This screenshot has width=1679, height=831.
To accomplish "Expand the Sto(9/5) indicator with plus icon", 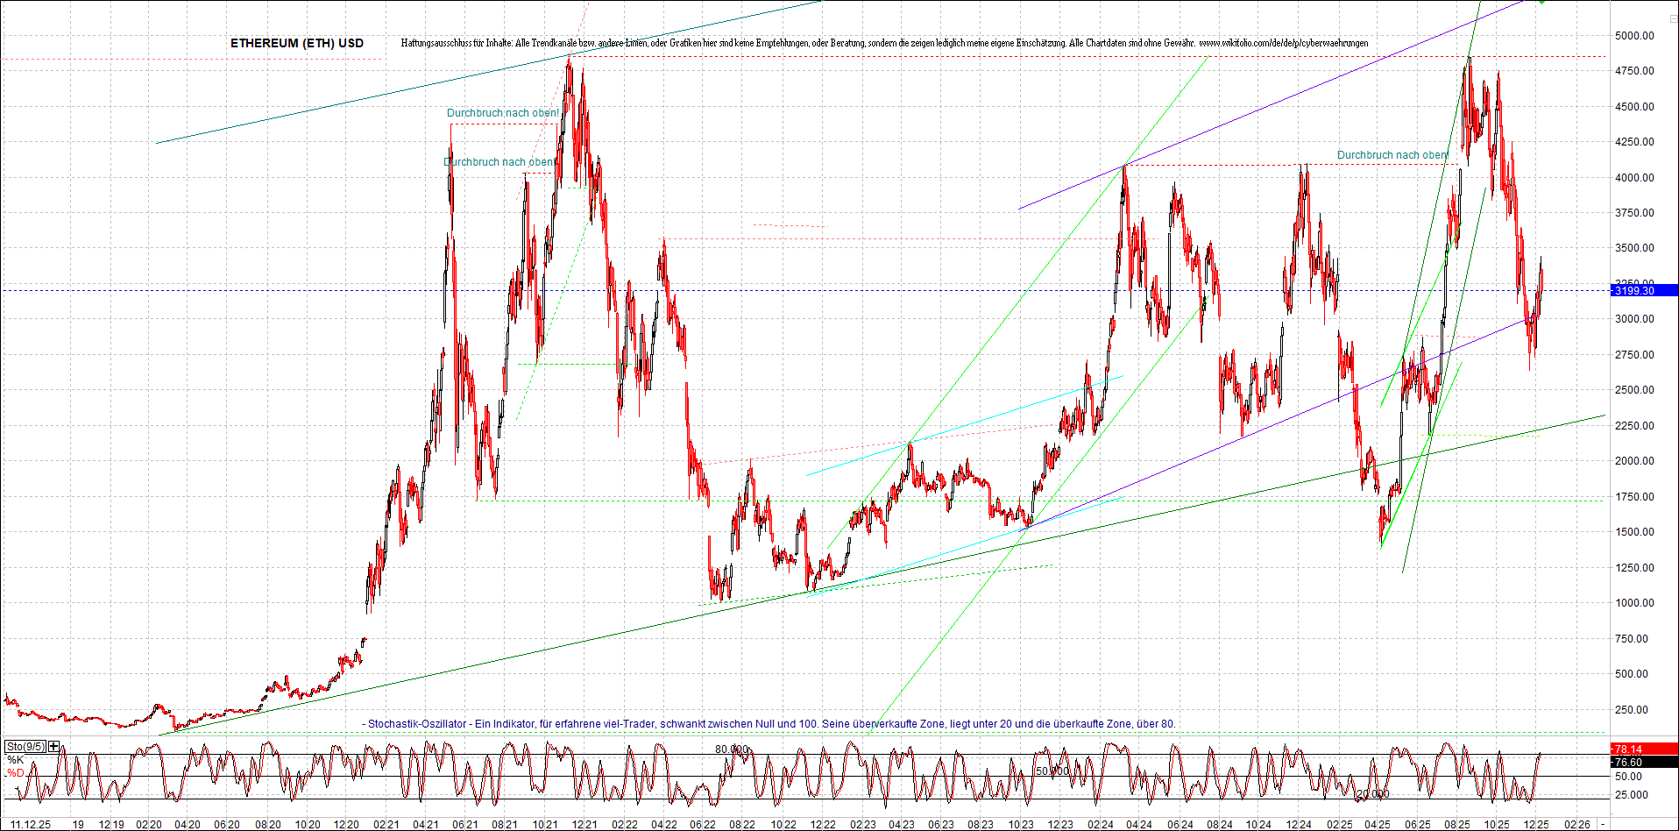I will point(54,747).
